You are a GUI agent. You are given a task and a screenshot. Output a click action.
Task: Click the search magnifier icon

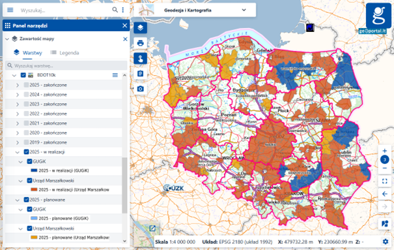coord(115,10)
